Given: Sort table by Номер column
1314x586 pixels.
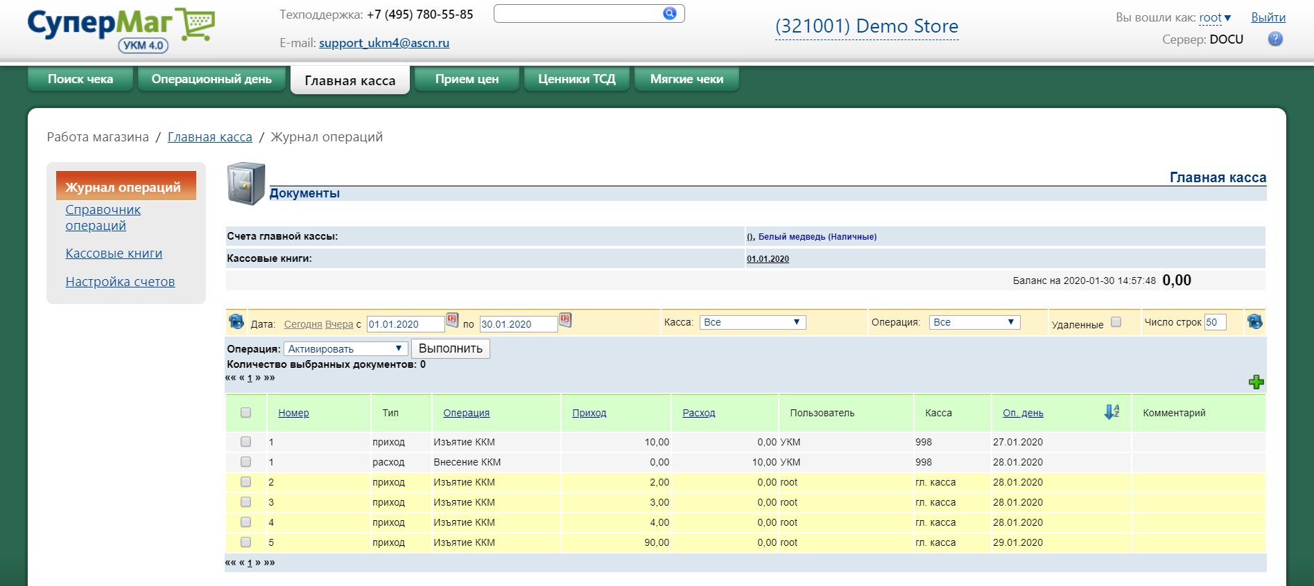Looking at the screenshot, I should point(293,413).
